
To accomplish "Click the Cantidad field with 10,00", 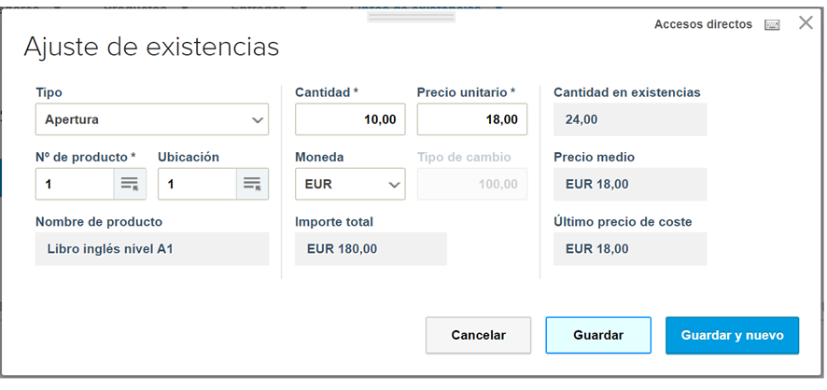I will (x=350, y=119).
